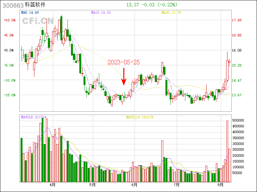Jump to 7月 on the time axis

pos(176,185)
